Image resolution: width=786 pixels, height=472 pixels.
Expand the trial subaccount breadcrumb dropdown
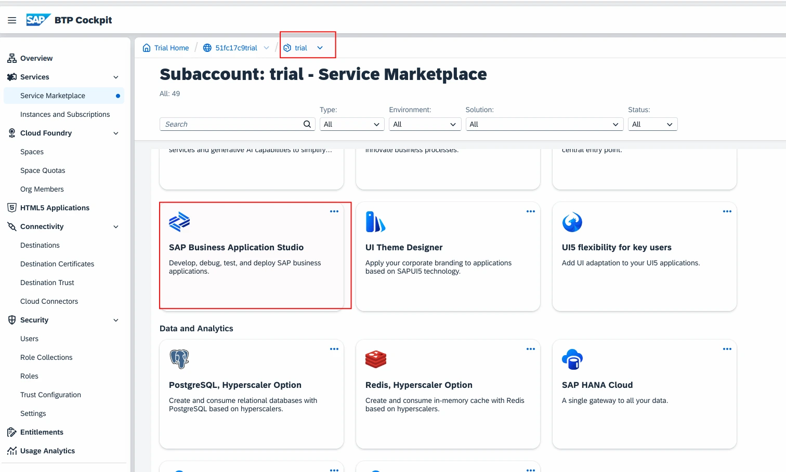pos(320,48)
